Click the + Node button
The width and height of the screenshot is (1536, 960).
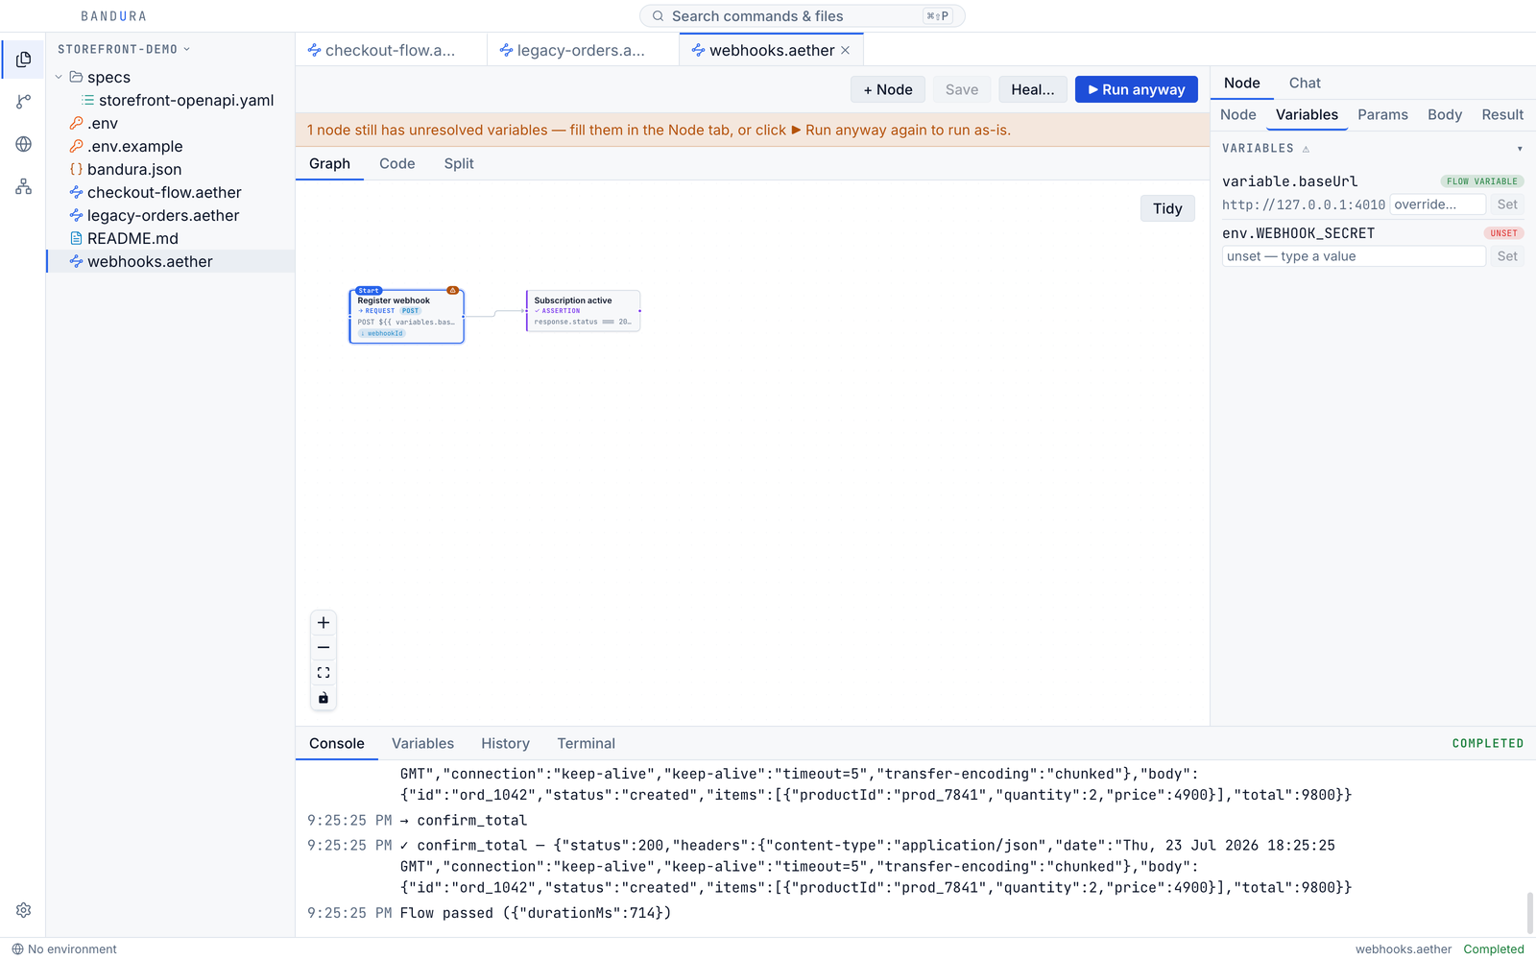(888, 89)
